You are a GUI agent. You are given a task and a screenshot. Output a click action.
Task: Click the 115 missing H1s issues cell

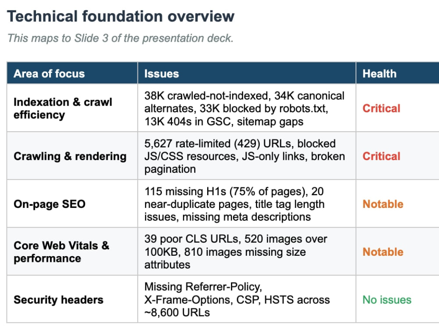pos(247,204)
